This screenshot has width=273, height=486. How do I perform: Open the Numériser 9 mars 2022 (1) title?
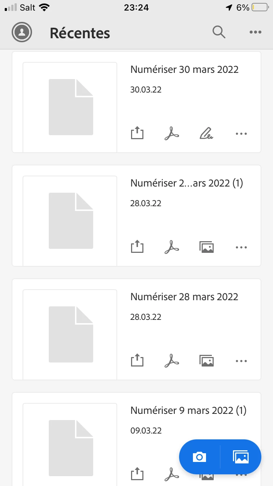click(188, 411)
